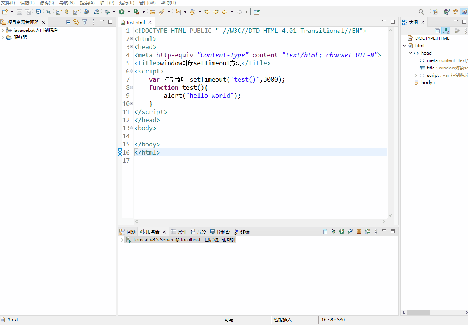Open the 帮助 menu
Viewport: 468px width, 325px height.
[168, 3]
